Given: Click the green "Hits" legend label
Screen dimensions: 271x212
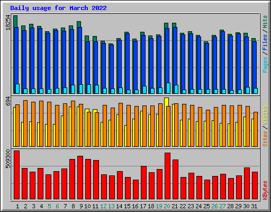Looking at the screenshot, I should coord(265,22).
